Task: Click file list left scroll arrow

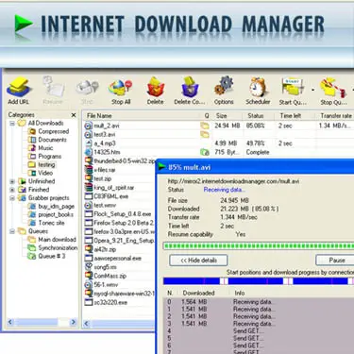Action: pos(87,324)
